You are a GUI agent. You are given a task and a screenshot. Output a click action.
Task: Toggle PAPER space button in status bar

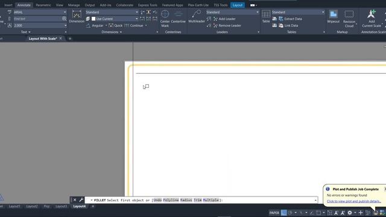click(x=274, y=213)
